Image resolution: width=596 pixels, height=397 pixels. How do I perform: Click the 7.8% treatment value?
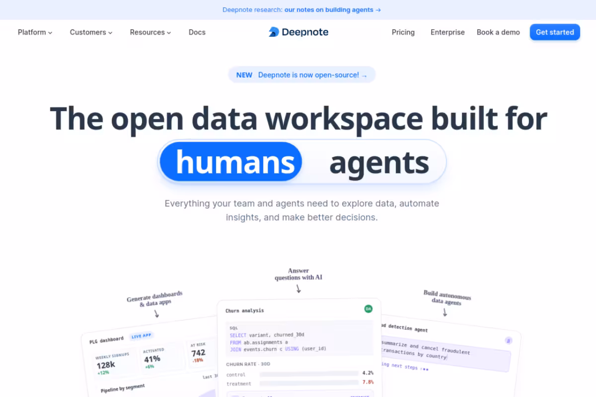pyautogui.click(x=368, y=382)
